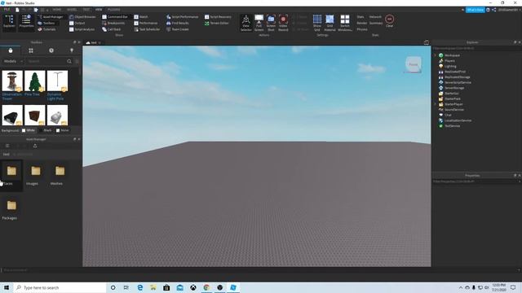522x293 pixels.
Task: Click Asset Manager bulk import icon
Action: click(35, 146)
